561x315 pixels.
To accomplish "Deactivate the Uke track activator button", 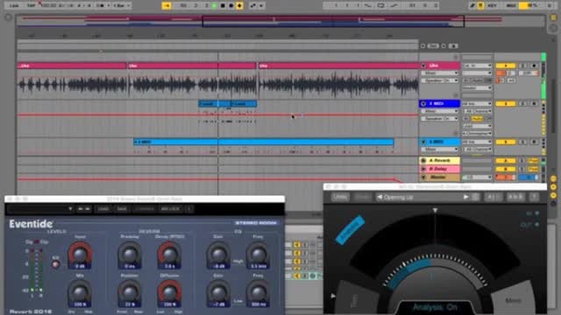I will coord(505,66).
